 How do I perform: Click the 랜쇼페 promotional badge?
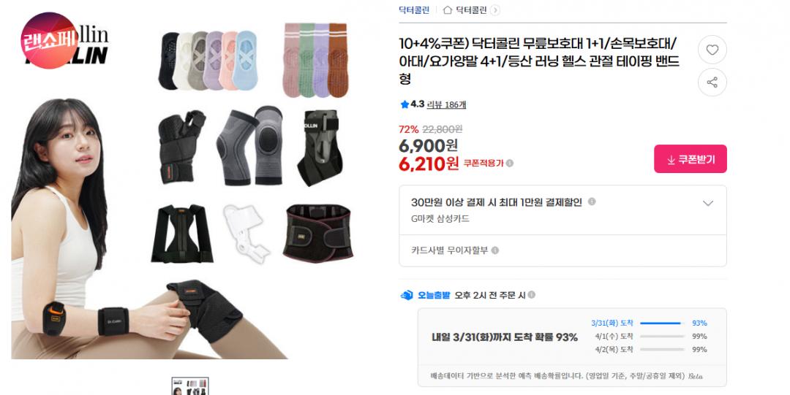(x=50, y=40)
